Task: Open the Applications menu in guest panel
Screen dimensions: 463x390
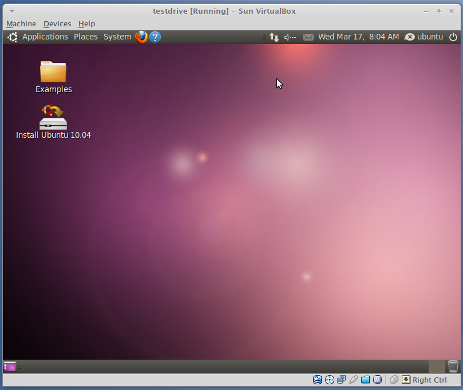Action: click(45, 37)
